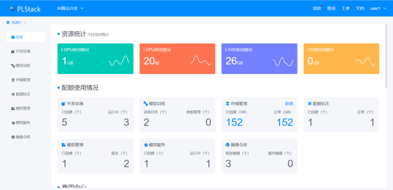
Task: Click 模型训练 训练任务 count 2
Action: [147, 122]
